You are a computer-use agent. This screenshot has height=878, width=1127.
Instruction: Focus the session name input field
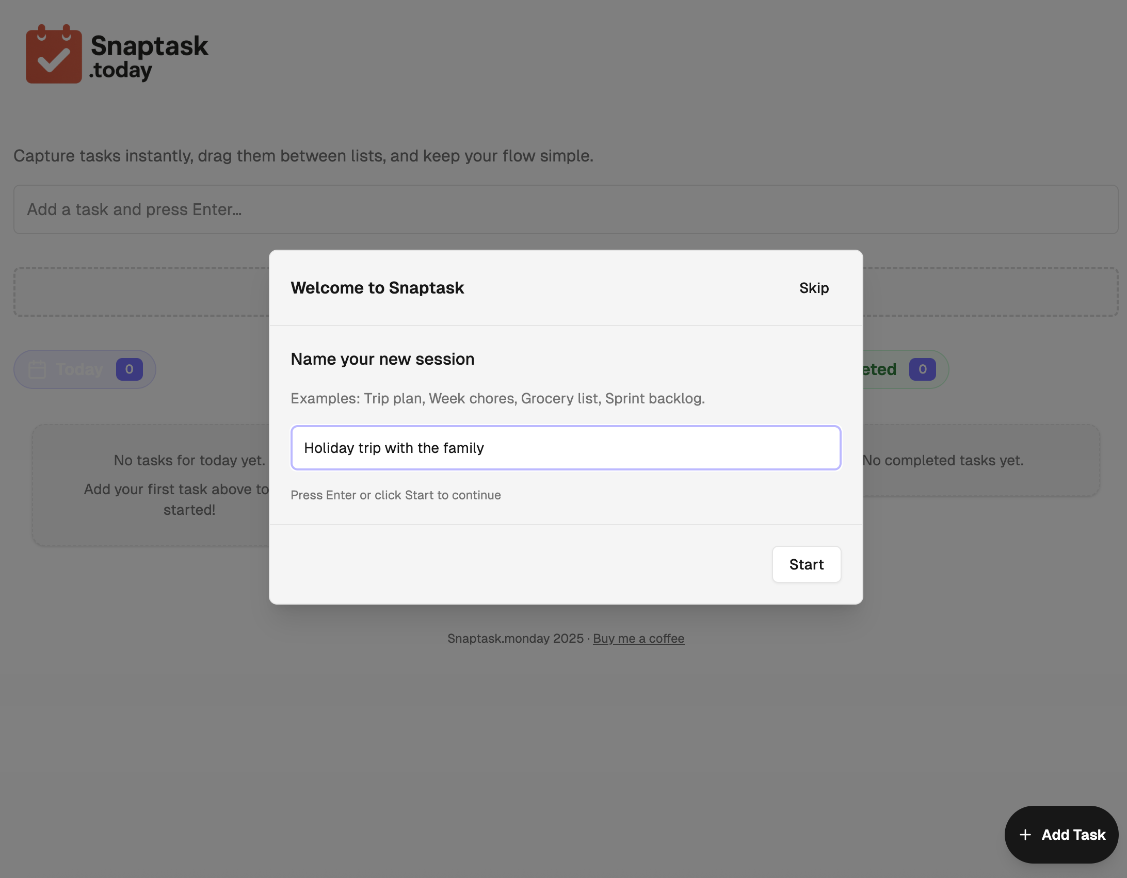[x=566, y=448]
